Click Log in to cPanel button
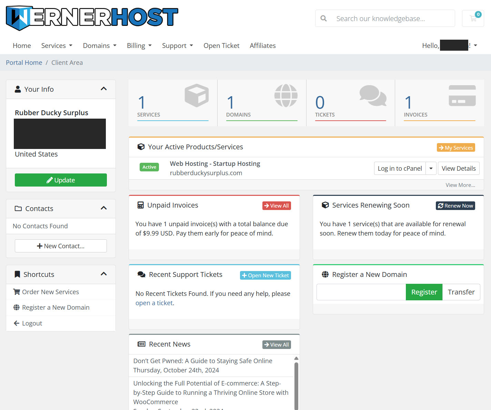 click(400, 168)
